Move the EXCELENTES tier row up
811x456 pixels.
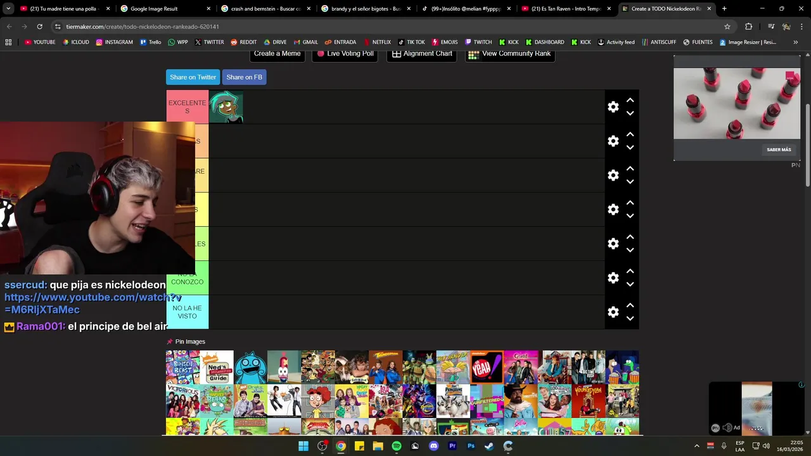pyautogui.click(x=630, y=100)
